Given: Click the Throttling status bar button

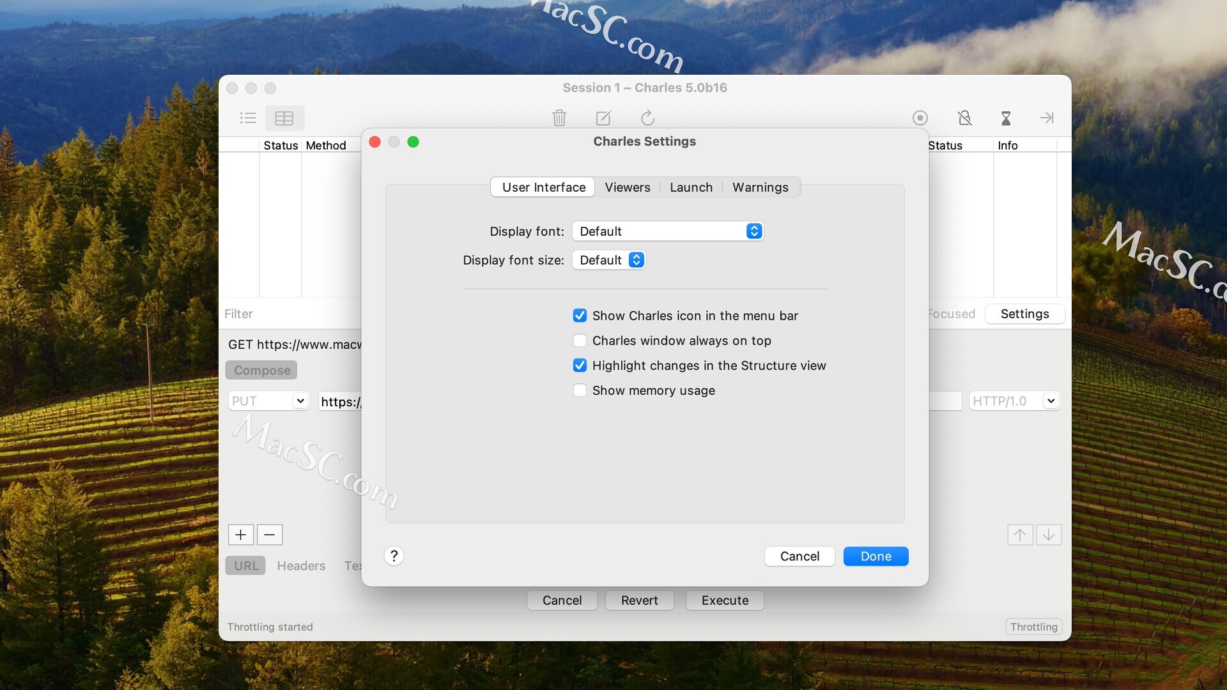Looking at the screenshot, I should pyautogui.click(x=1033, y=627).
